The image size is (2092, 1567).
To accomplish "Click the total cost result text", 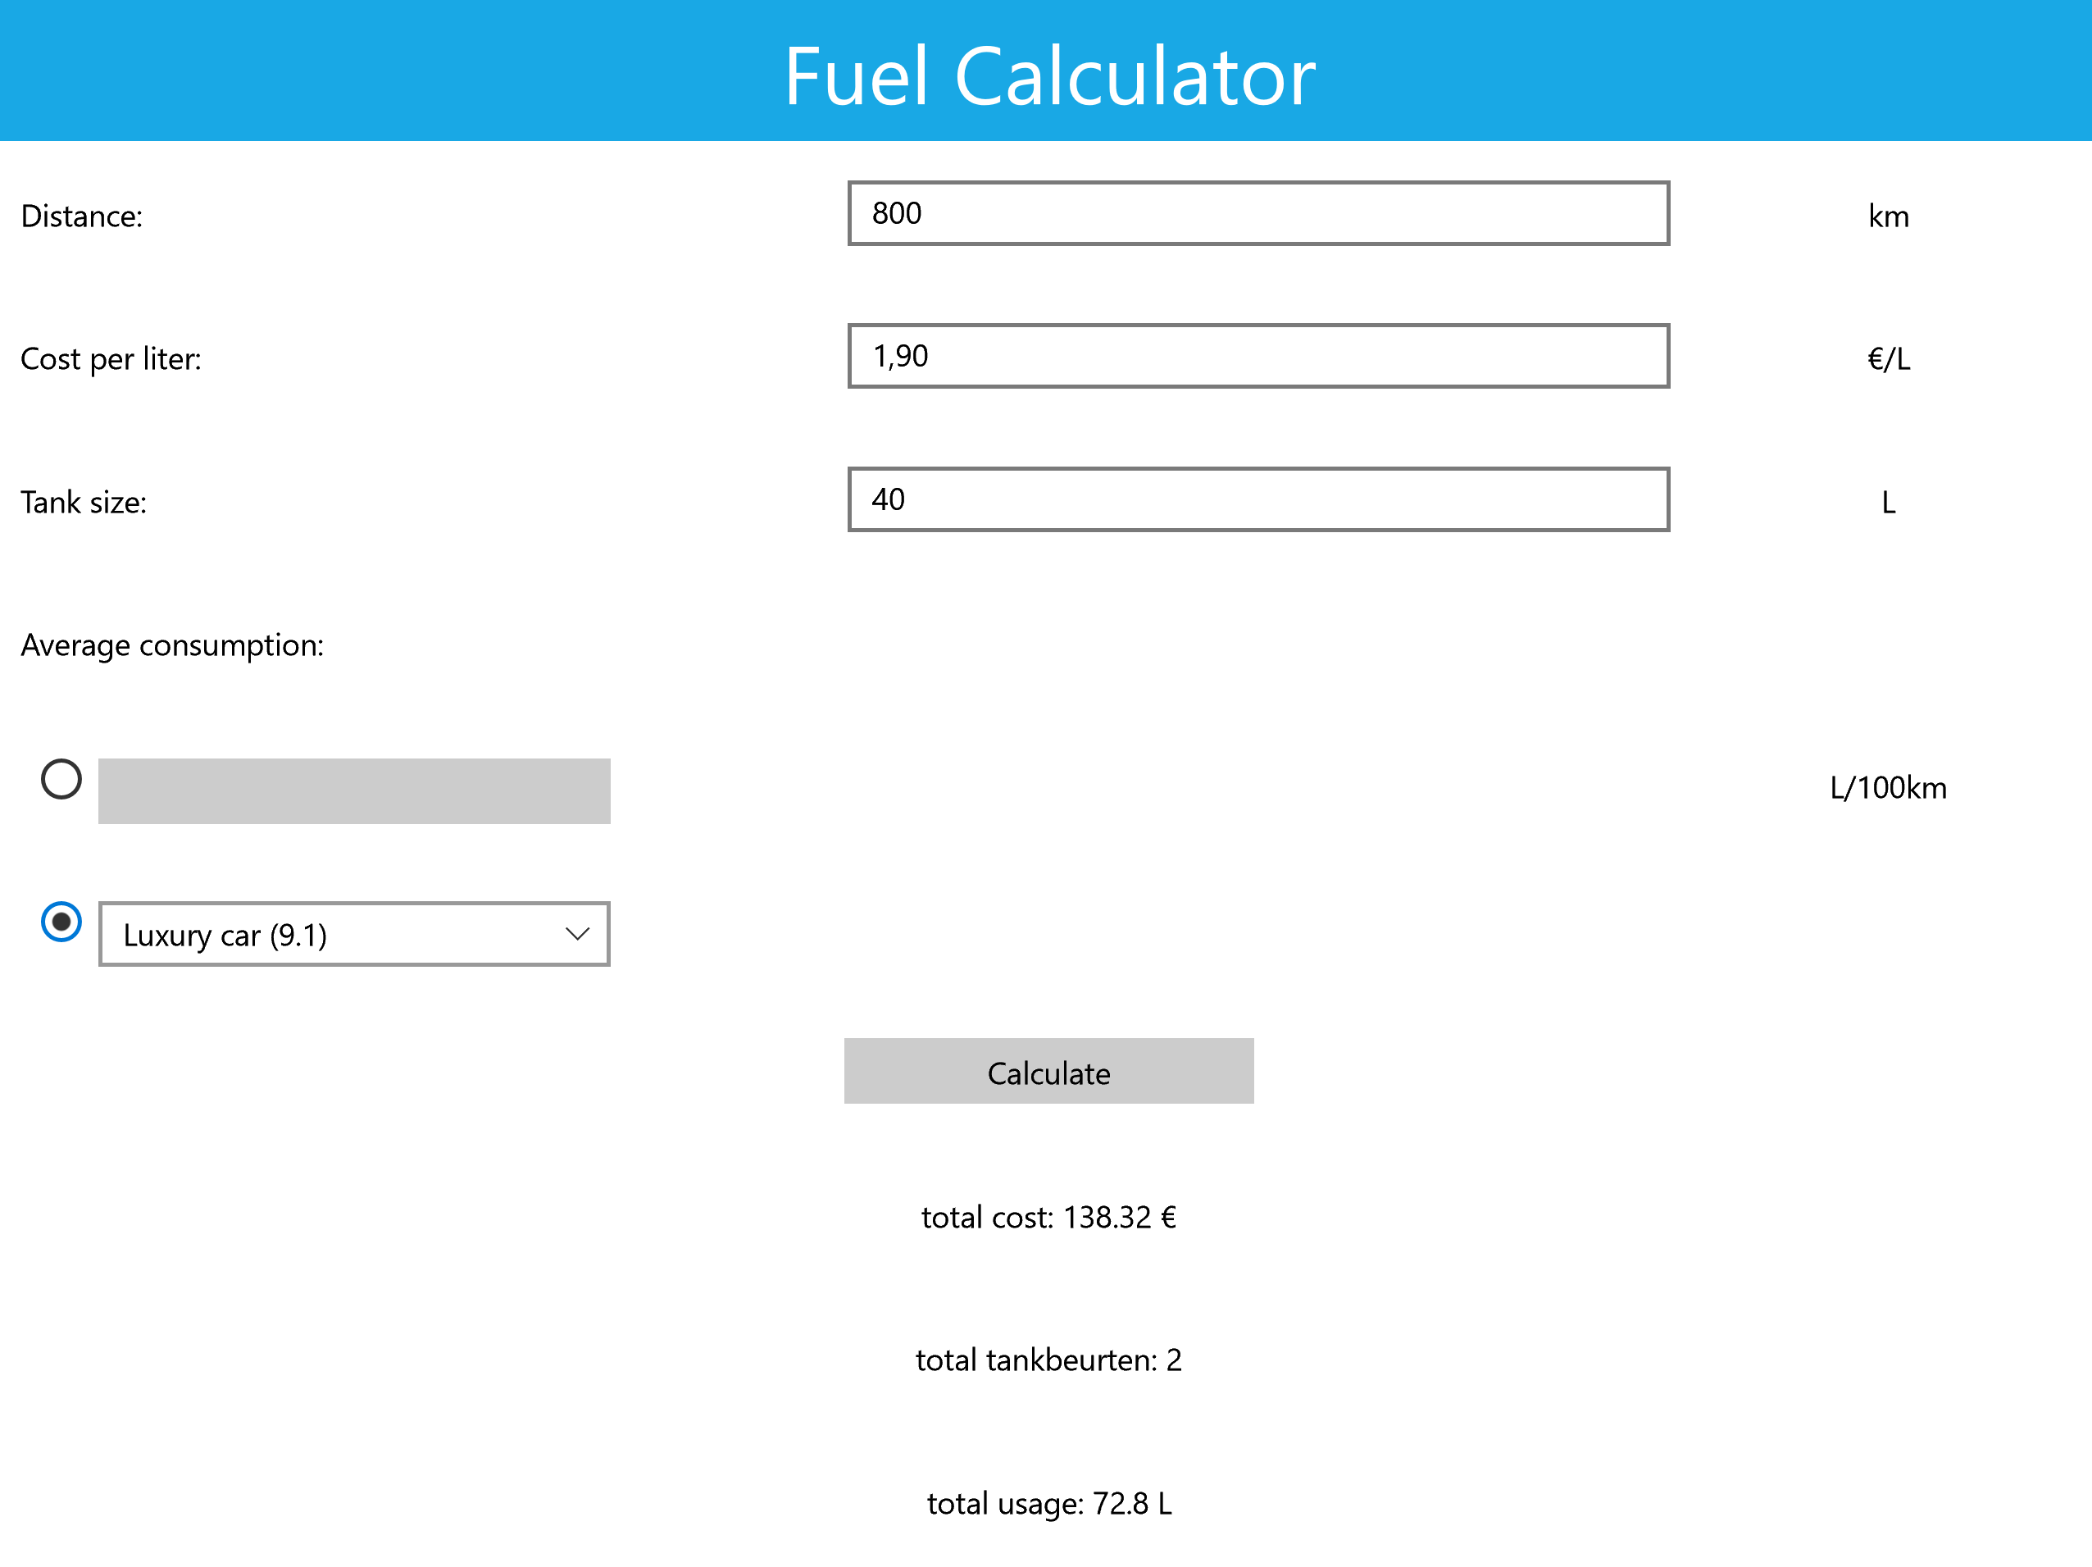I will click(1048, 1217).
